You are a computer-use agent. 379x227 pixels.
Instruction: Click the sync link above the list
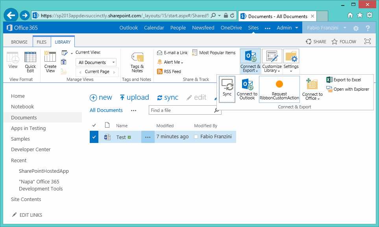point(168,97)
